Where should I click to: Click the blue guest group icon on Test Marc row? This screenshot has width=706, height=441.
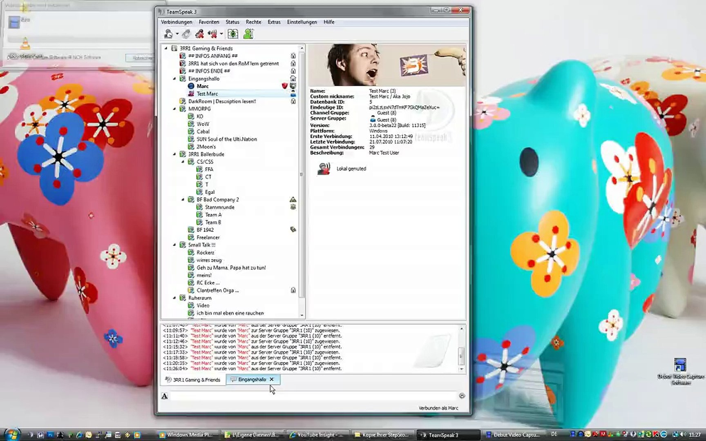(293, 94)
